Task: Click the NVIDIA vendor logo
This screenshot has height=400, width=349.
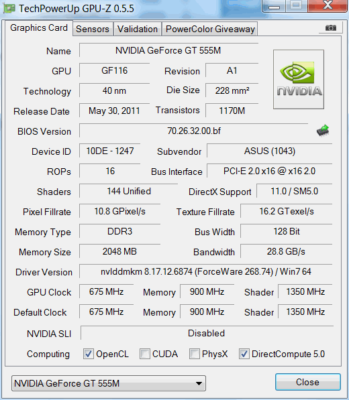Action: pos(299,79)
